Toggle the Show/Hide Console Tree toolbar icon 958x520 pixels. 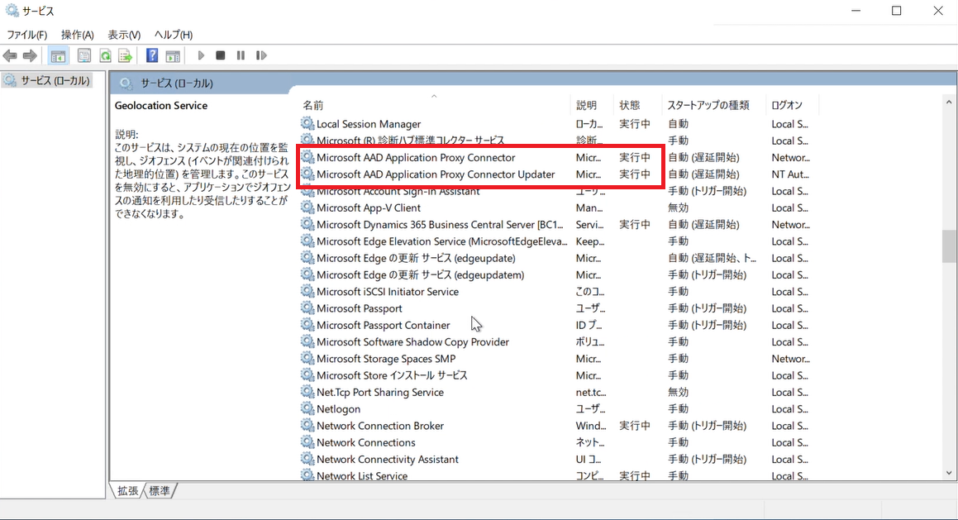coord(58,55)
